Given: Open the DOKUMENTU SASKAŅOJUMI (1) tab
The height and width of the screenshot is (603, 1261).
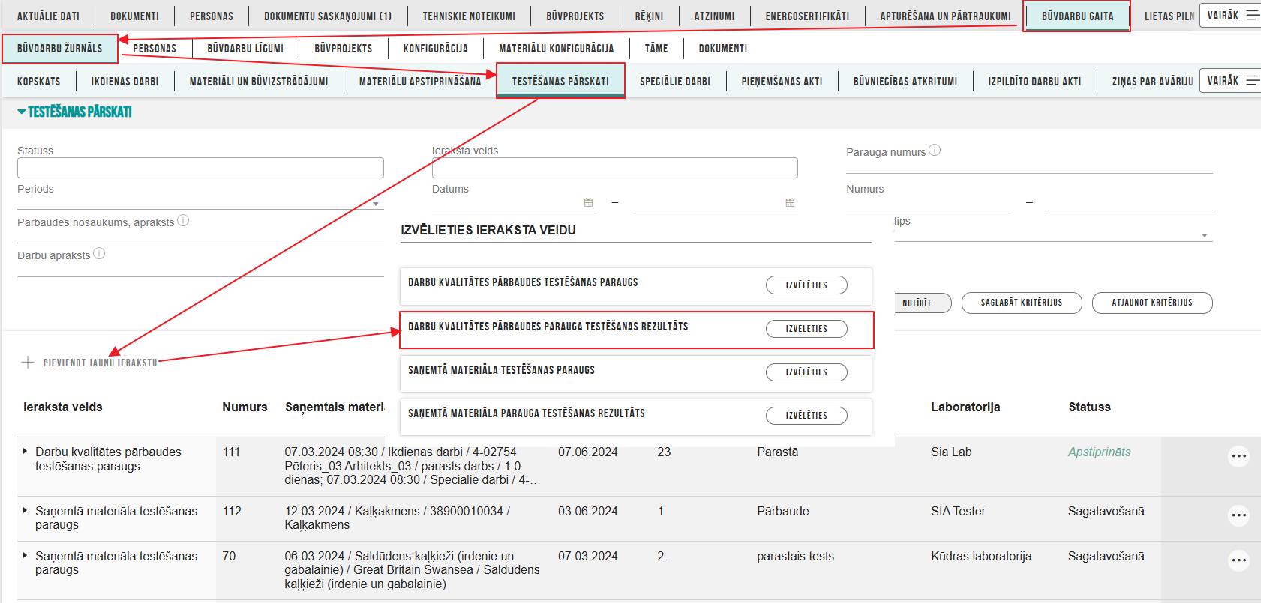Looking at the screenshot, I should [328, 16].
